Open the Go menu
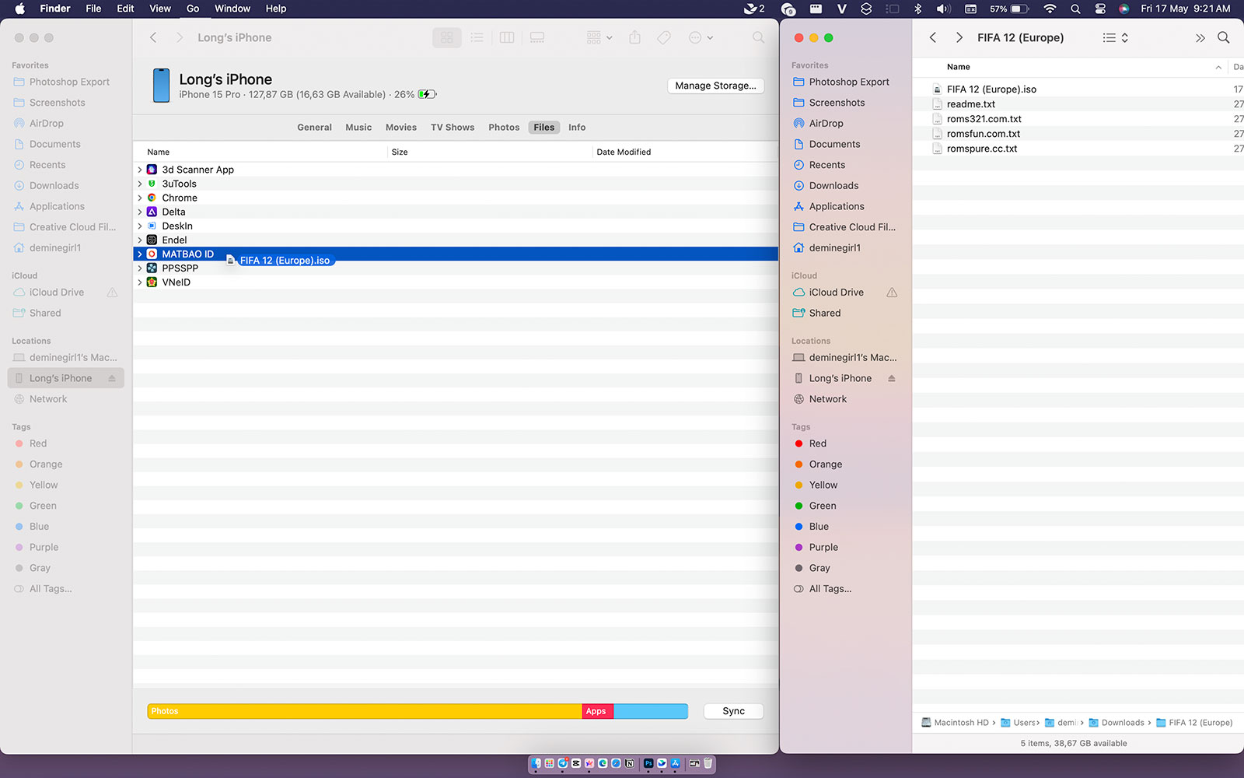 (x=193, y=9)
